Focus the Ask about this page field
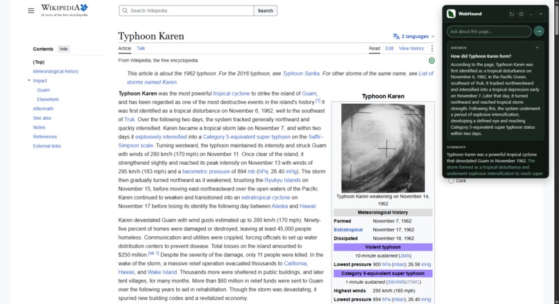 pyautogui.click(x=489, y=31)
